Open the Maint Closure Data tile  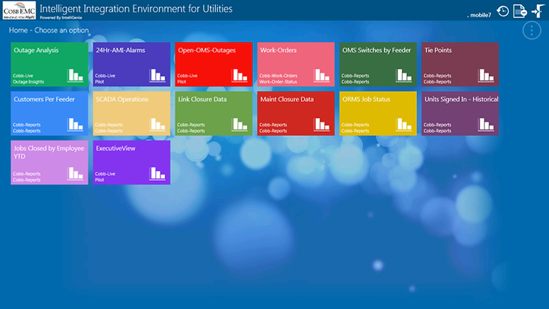(x=296, y=113)
